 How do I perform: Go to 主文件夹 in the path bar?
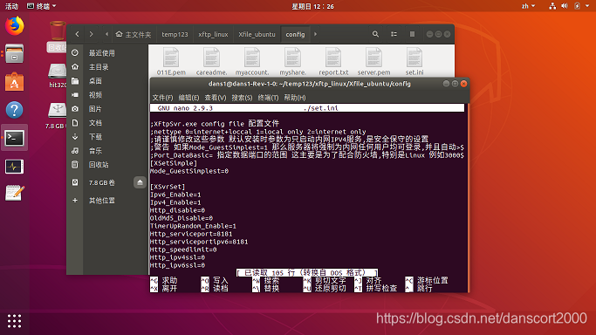point(134,34)
